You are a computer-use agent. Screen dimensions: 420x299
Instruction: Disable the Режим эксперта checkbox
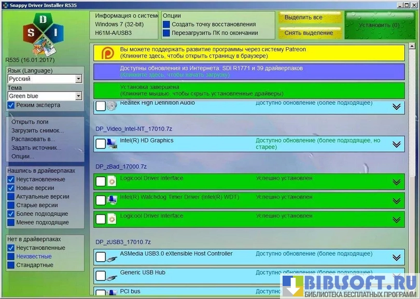click(11, 105)
